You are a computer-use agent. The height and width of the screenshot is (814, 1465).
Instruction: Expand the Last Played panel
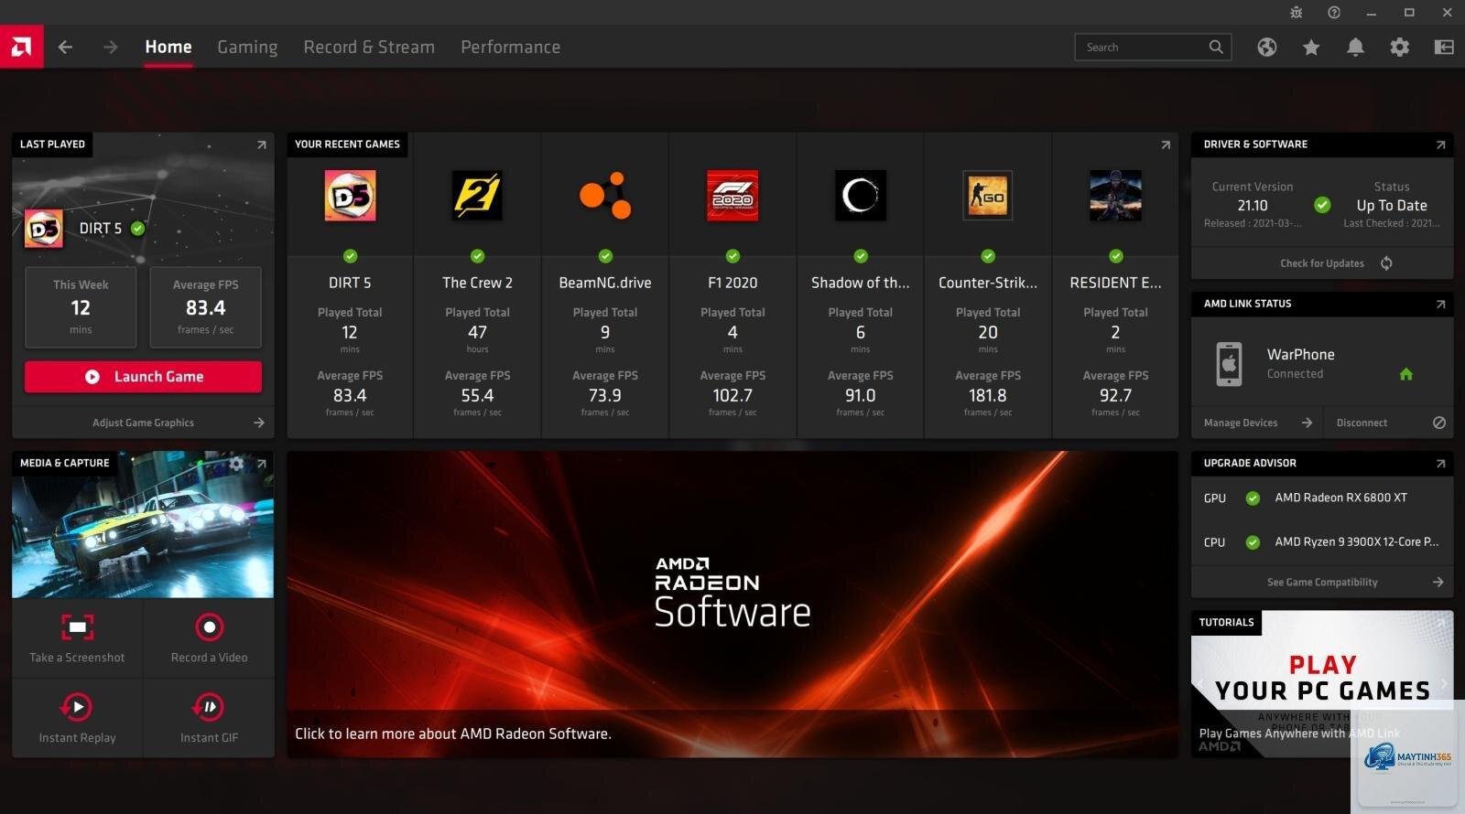coord(262,145)
